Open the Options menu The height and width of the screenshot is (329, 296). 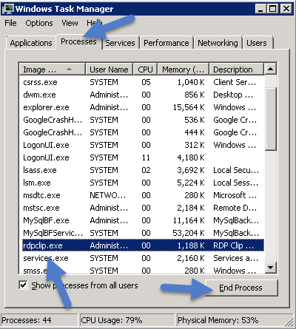(39, 23)
